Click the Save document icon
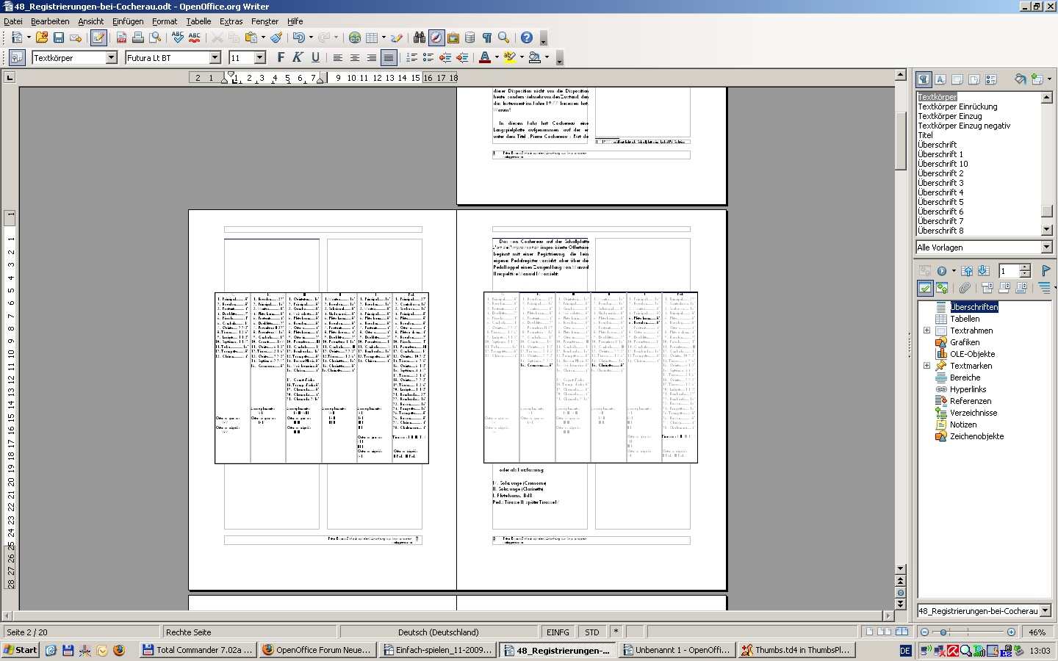The height and width of the screenshot is (661, 1058). click(59, 37)
